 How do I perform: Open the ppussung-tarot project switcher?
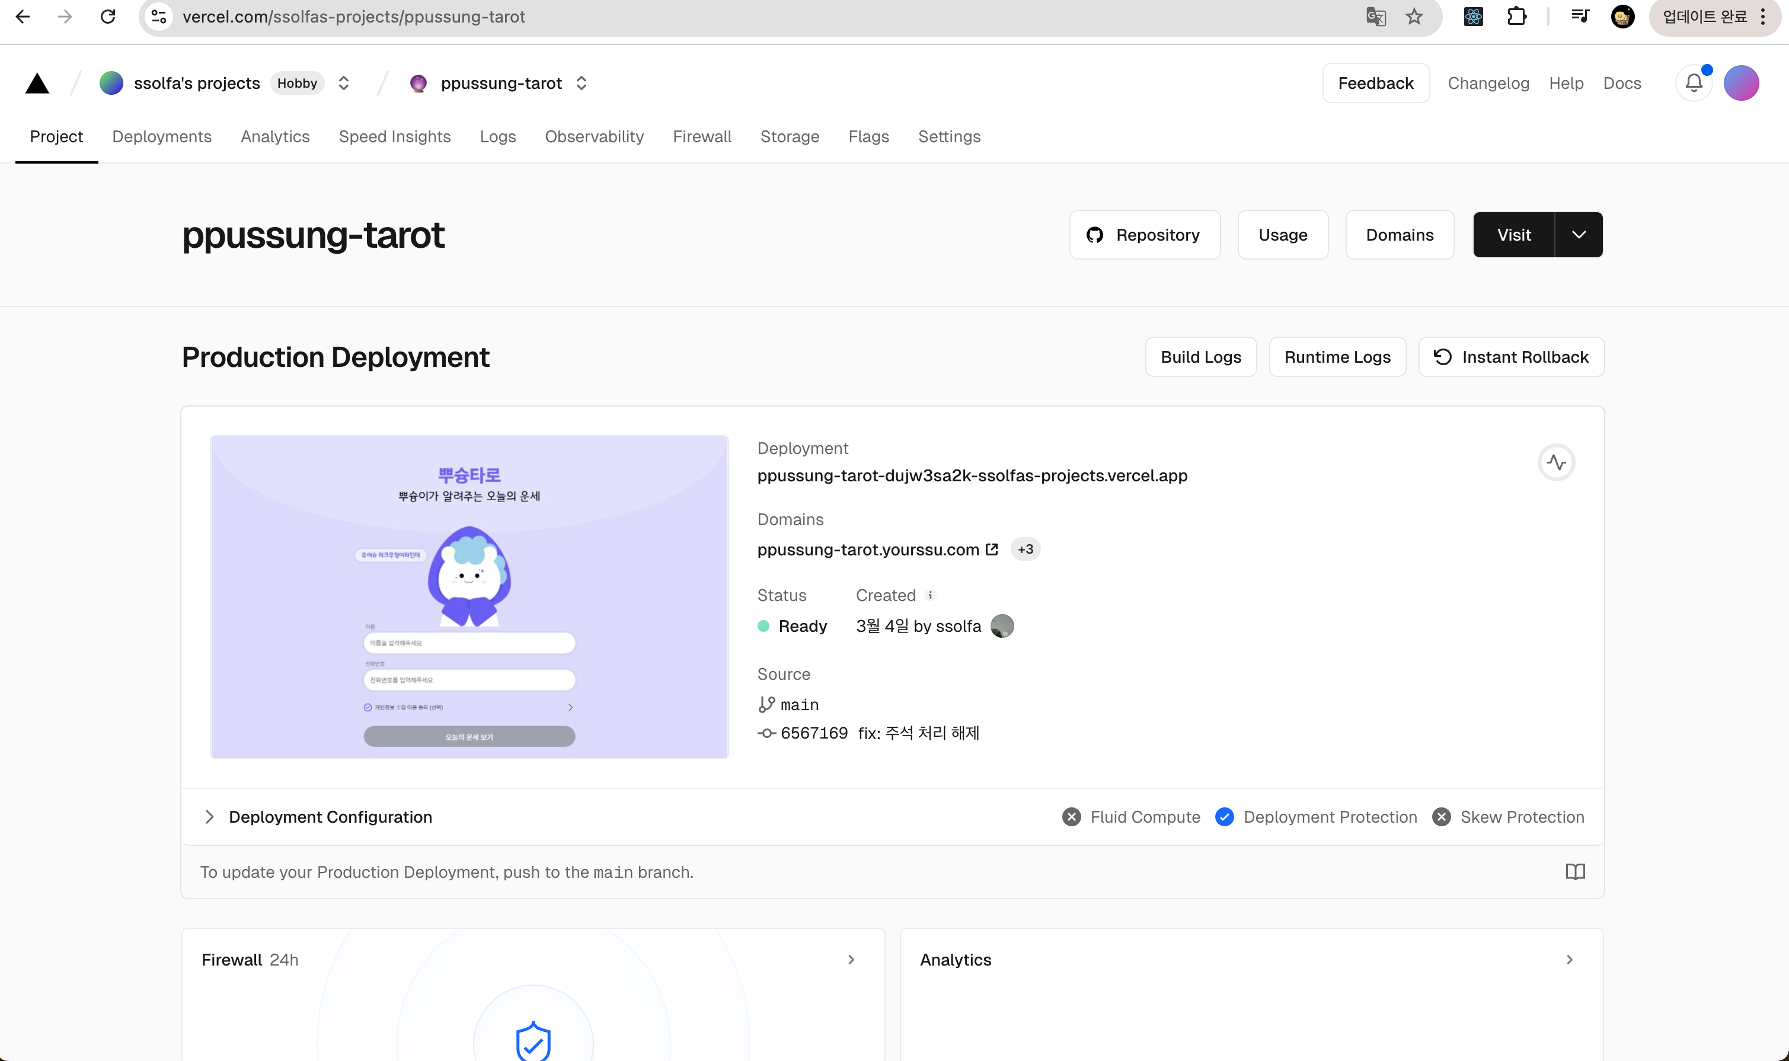click(x=582, y=84)
